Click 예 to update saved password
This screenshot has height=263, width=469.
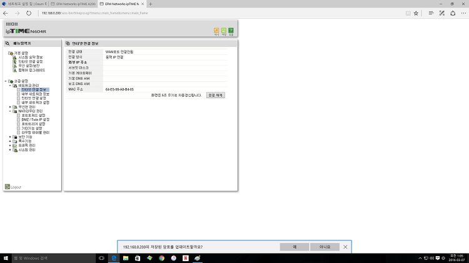(x=295, y=247)
